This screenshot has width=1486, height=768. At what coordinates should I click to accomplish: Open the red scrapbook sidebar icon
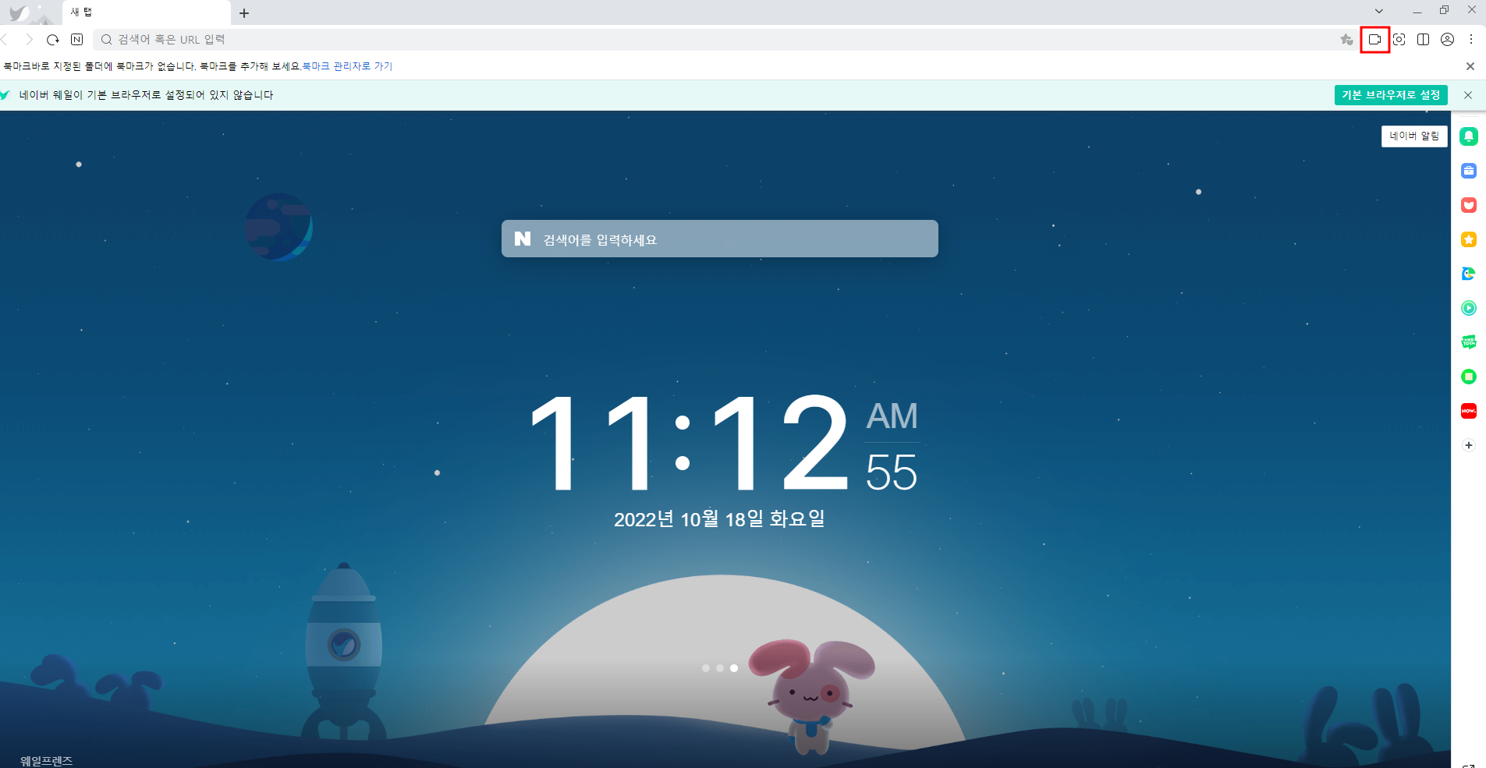(1469, 205)
